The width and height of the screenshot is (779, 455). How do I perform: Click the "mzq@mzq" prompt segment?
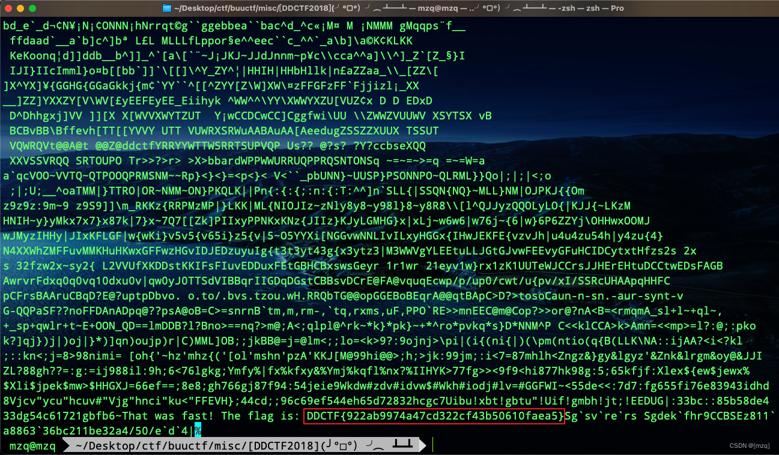tap(33, 446)
